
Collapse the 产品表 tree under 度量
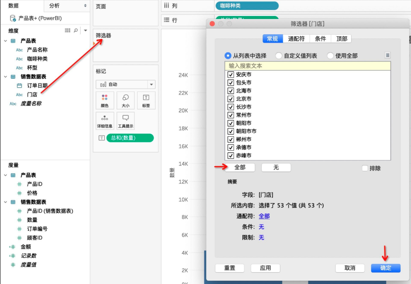tap(6, 175)
